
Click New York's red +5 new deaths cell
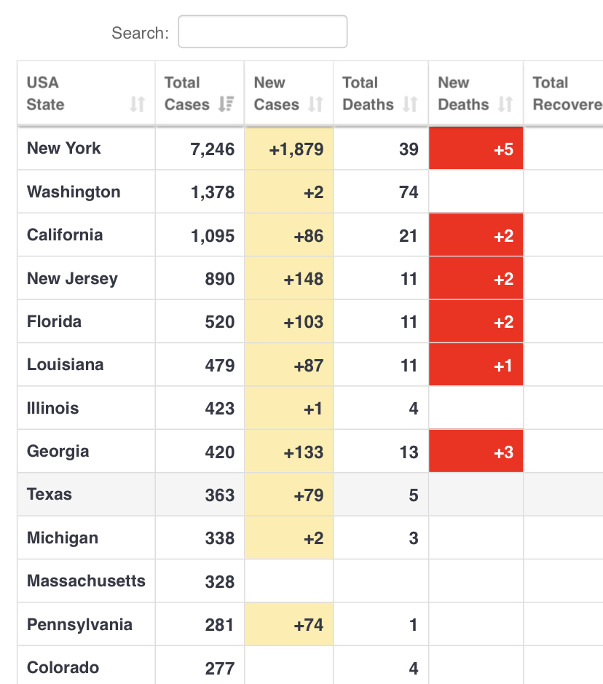pos(476,149)
